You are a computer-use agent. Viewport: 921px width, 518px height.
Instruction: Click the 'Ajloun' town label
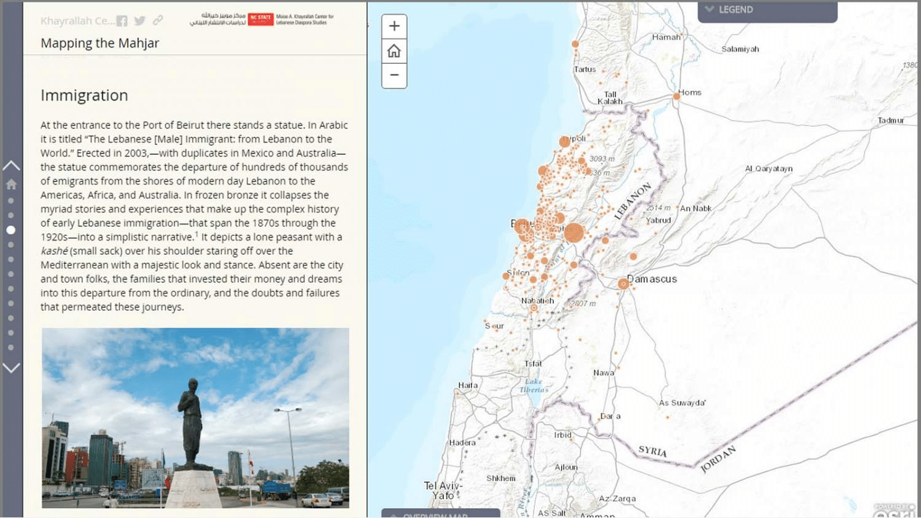[566, 467]
